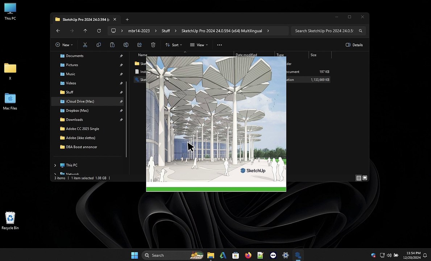431x261 pixels.
Task: Open Settings gear in taskbar
Action: 286,255
